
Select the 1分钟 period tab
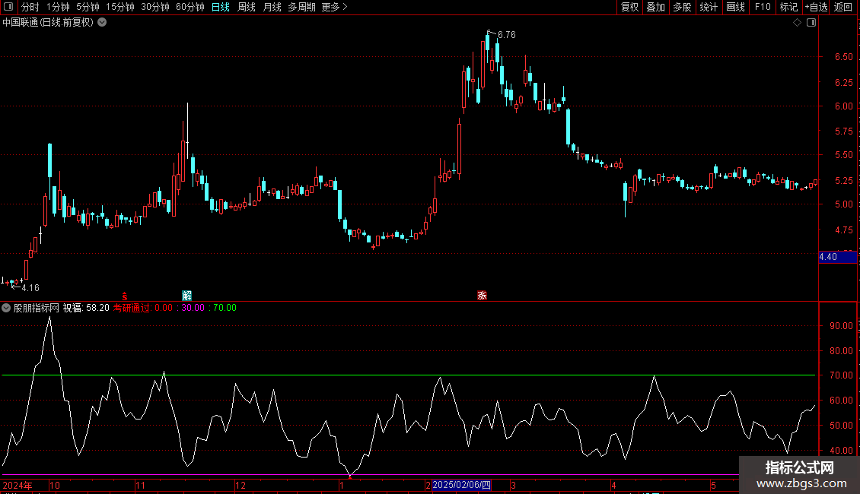point(58,7)
